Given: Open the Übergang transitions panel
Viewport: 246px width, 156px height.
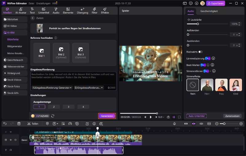Looking at the screenshot, I should (x=82, y=10).
